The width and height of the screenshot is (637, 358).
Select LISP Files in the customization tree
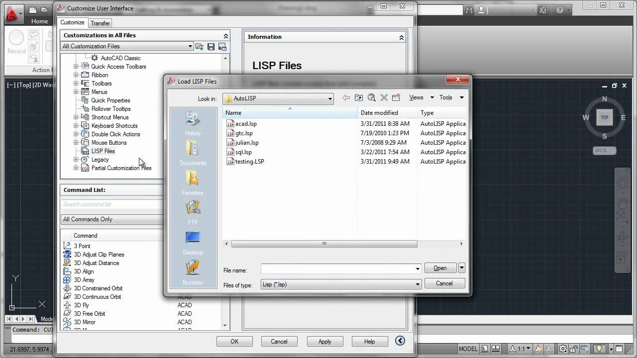tap(103, 151)
